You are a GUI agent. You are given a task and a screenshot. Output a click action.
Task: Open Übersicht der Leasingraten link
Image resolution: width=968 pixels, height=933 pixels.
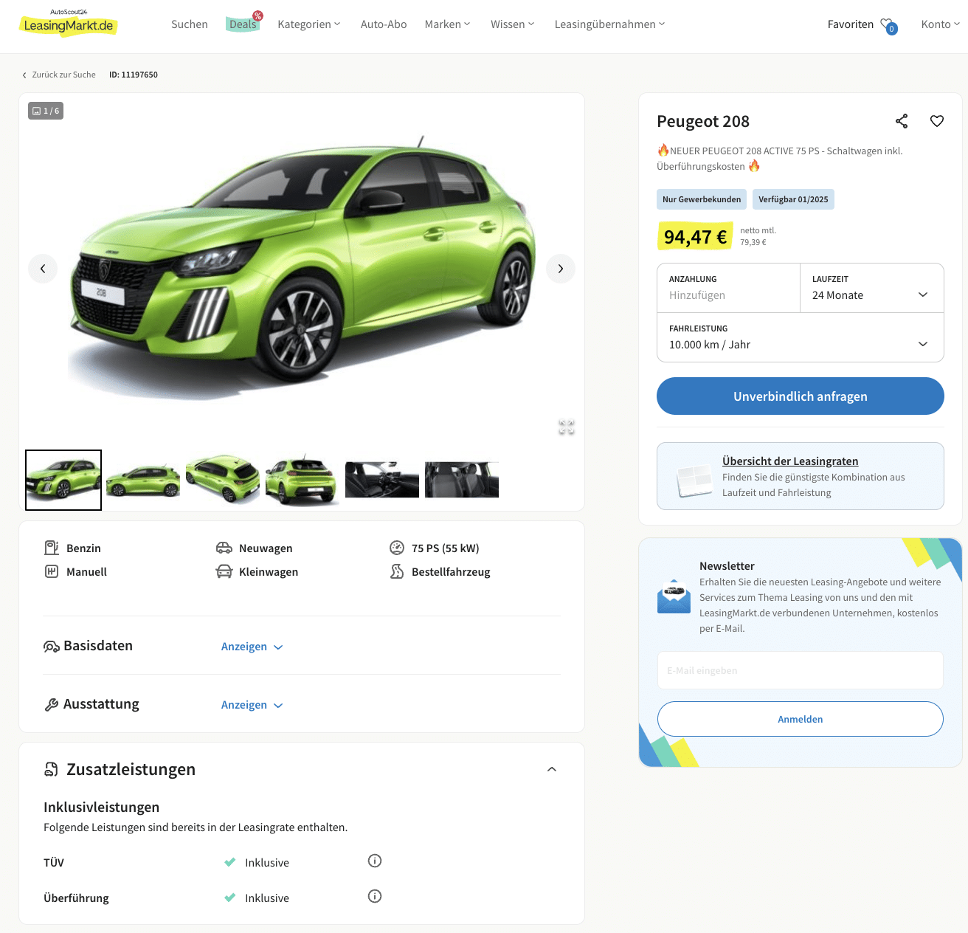(x=790, y=461)
